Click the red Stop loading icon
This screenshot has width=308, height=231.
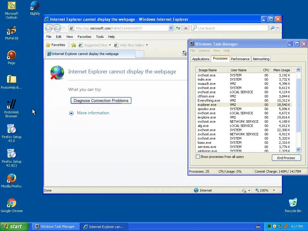tap(186, 28)
